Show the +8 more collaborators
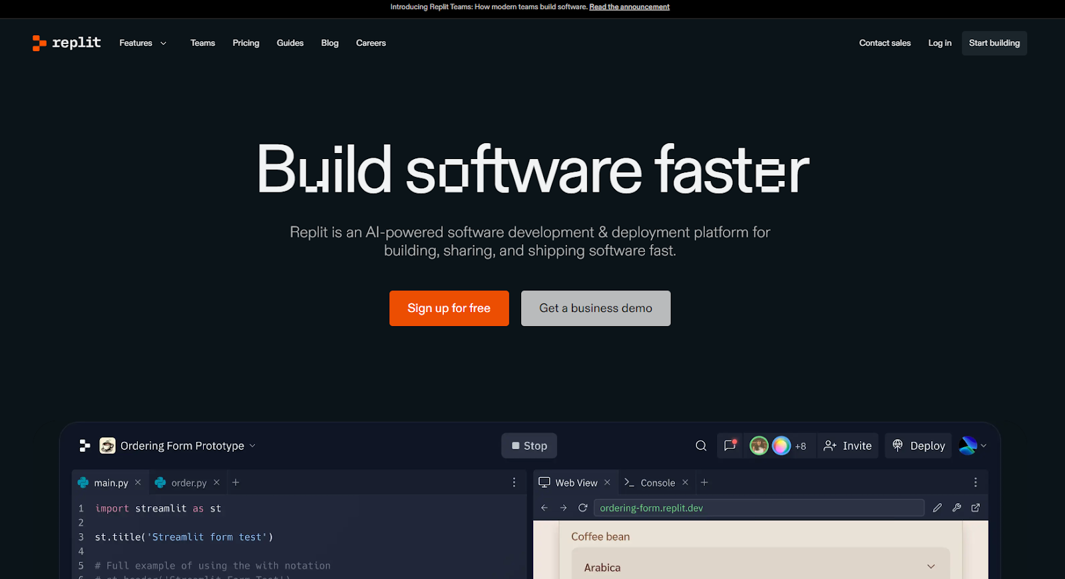Image resolution: width=1065 pixels, height=579 pixels. 801,447
